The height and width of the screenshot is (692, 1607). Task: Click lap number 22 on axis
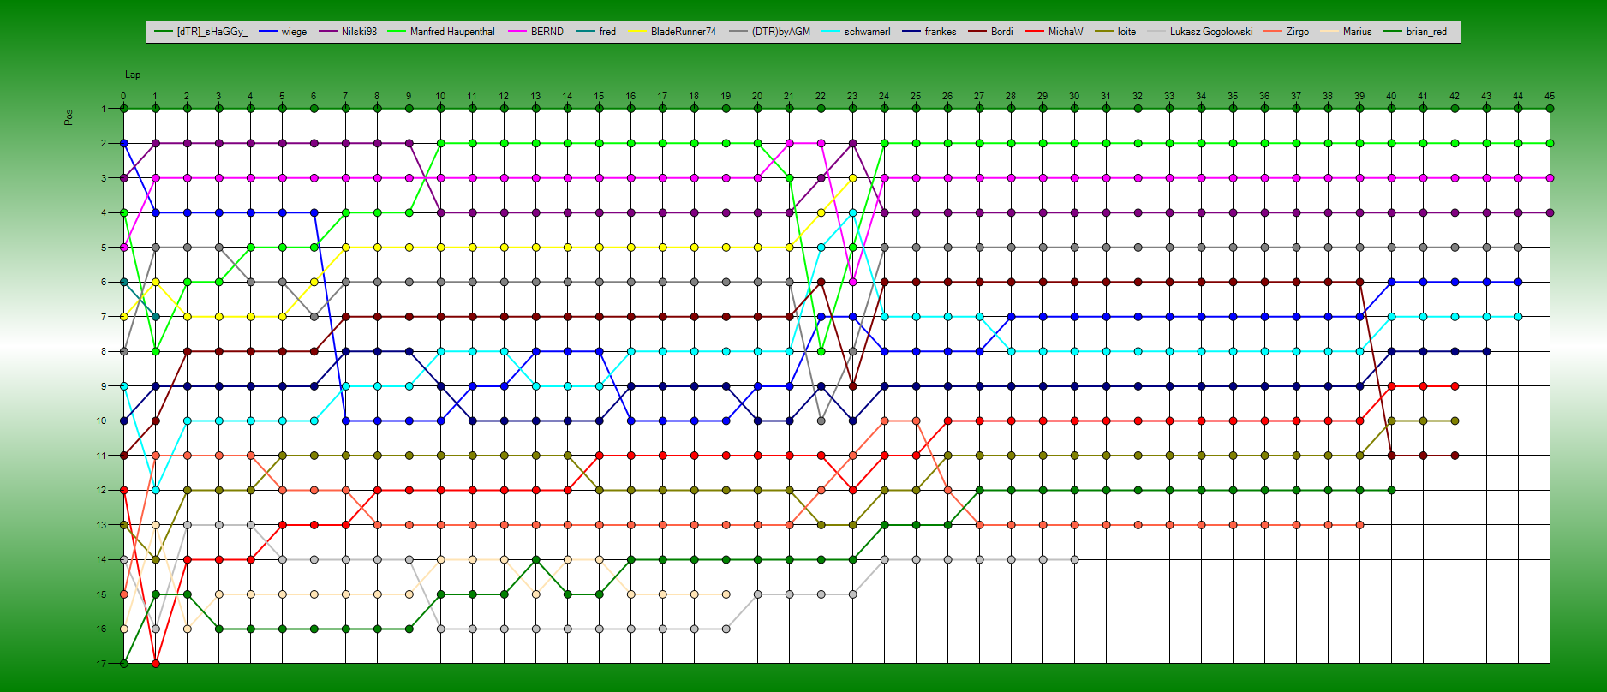821,96
